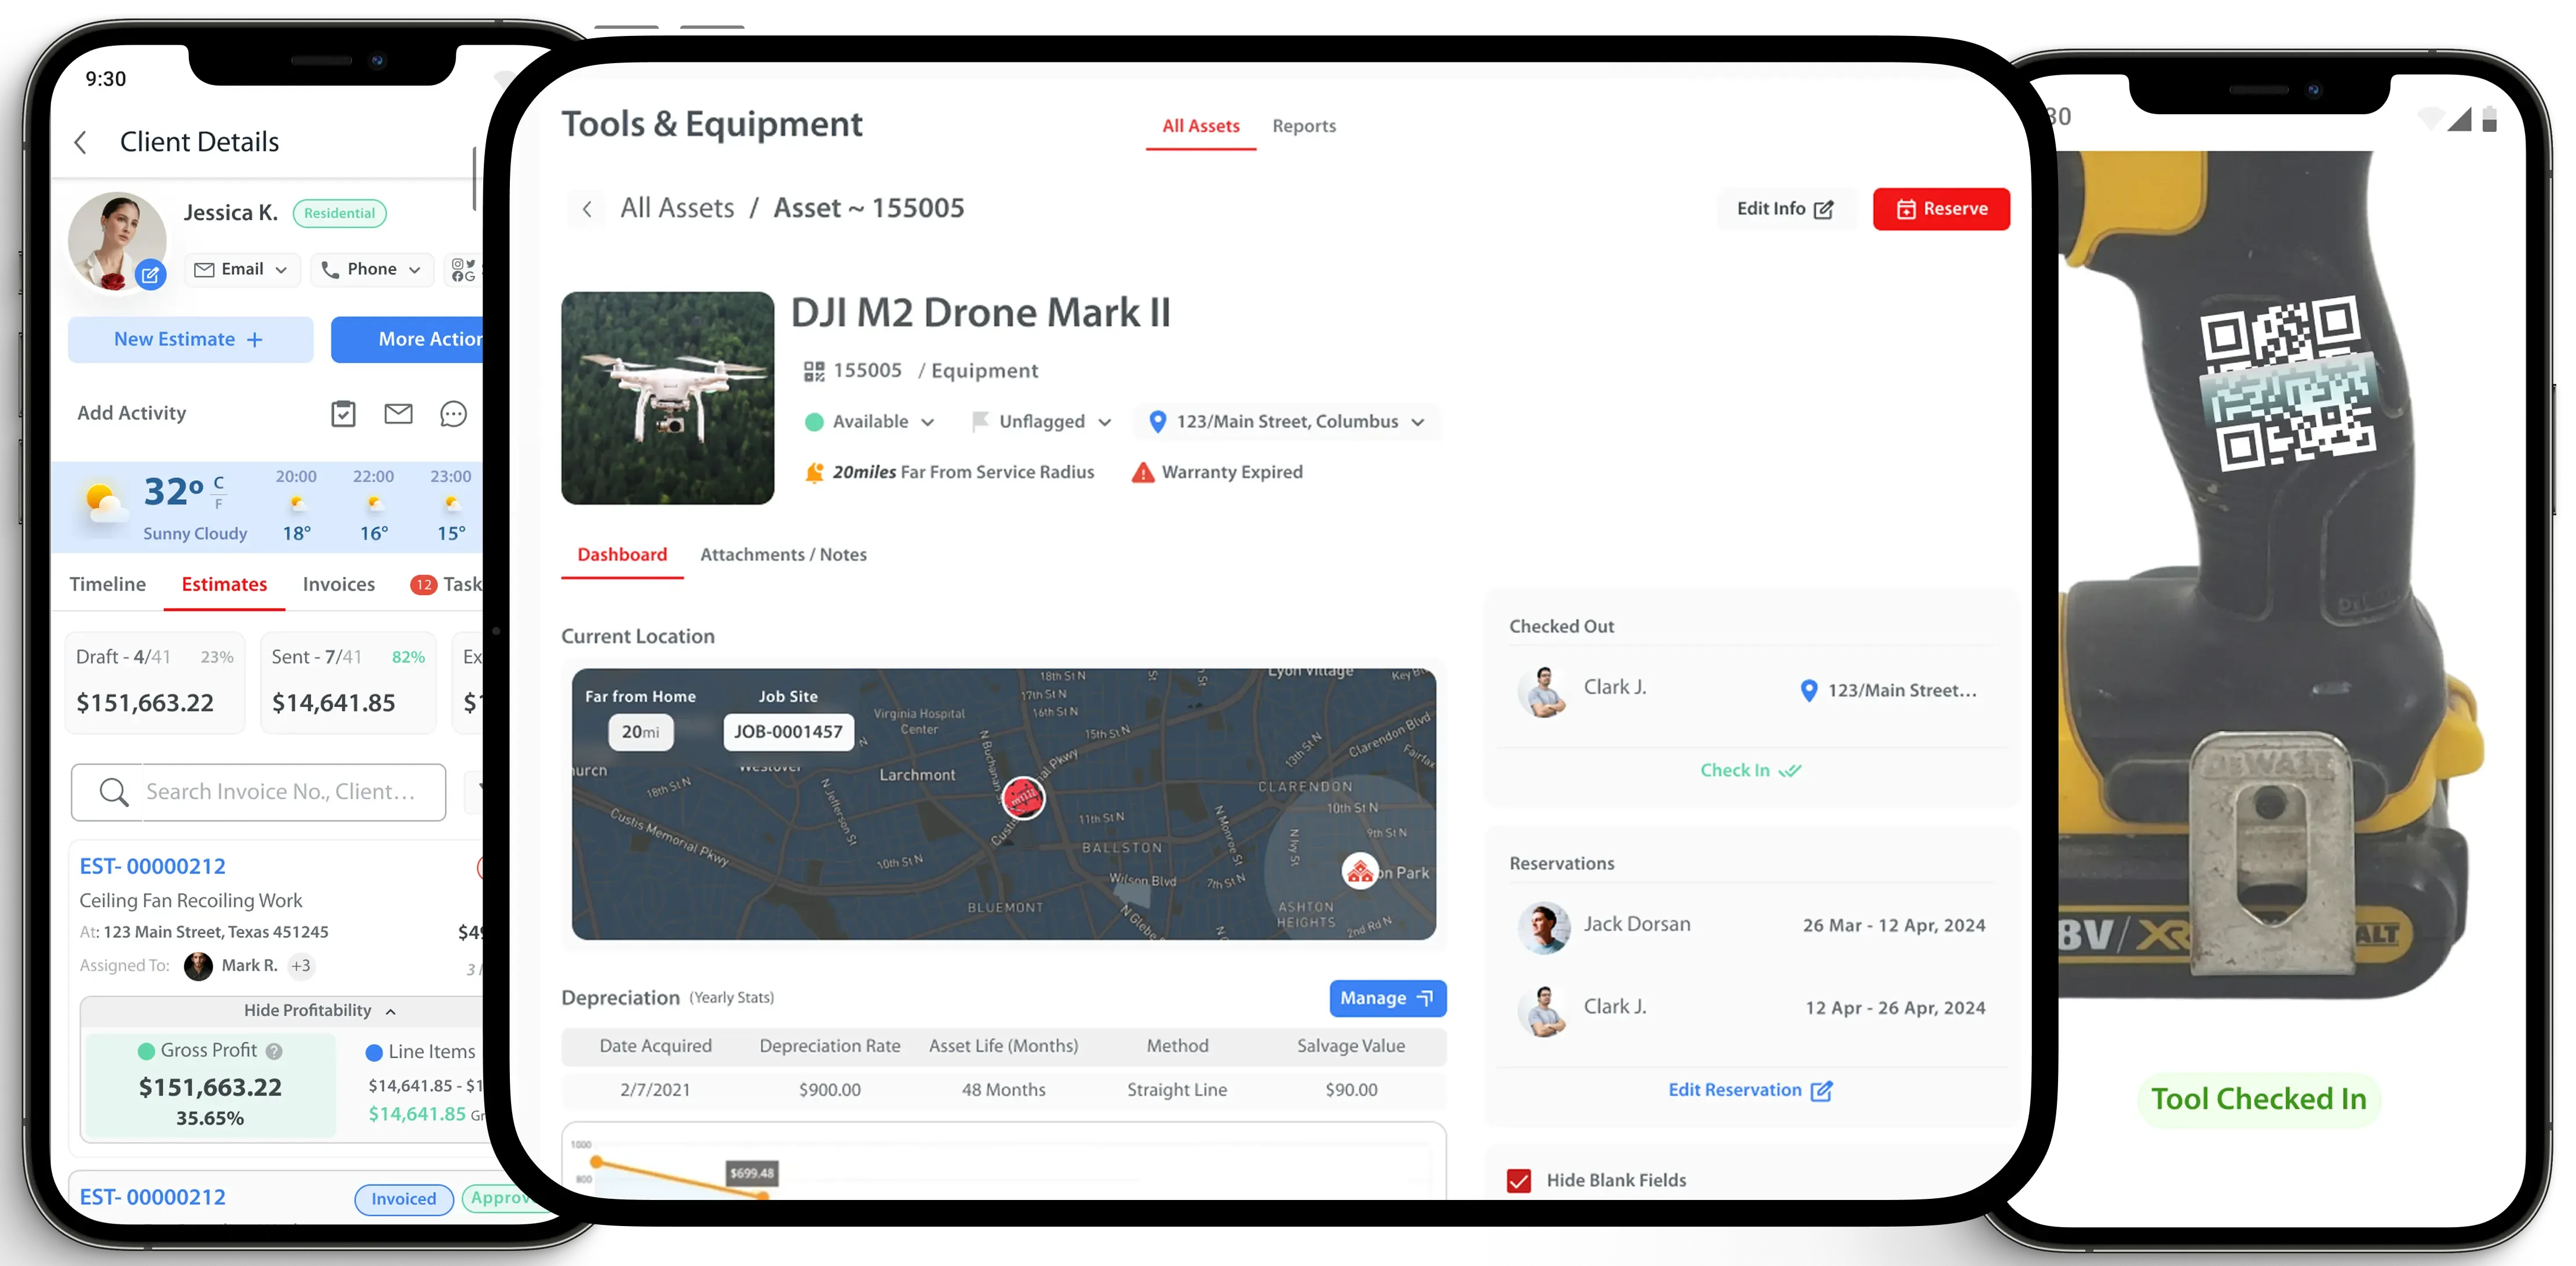Enable the Hide Blank Fields checkbox
2576x1266 pixels.
tap(1519, 1180)
